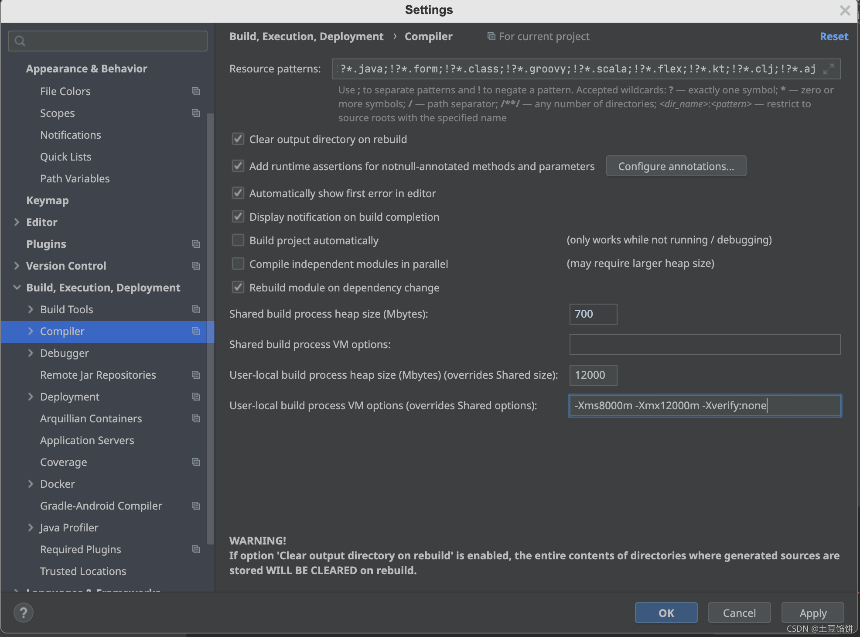The image size is (860, 637).
Task: Expand the Docker tree node
Action: coord(31,484)
